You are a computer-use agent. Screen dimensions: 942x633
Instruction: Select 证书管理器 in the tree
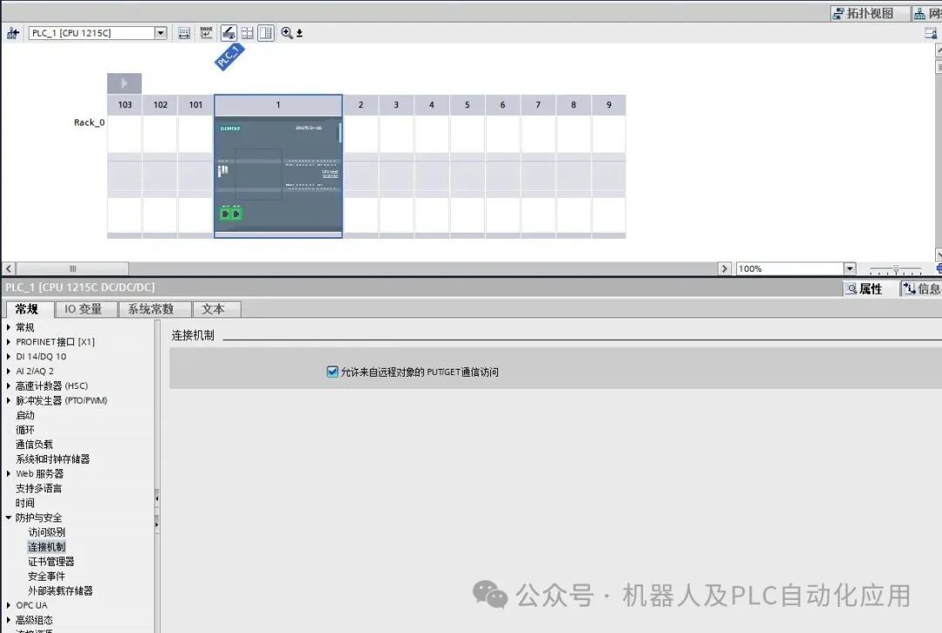click(x=51, y=562)
